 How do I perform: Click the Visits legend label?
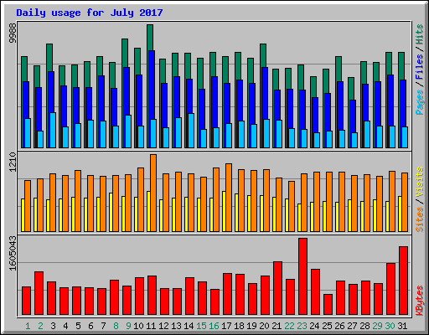[420, 182]
